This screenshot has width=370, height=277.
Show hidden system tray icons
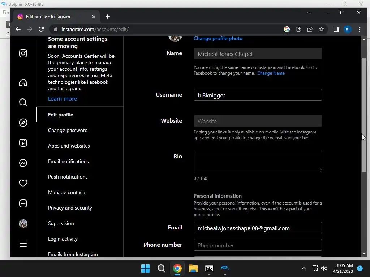[x=304, y=268]
